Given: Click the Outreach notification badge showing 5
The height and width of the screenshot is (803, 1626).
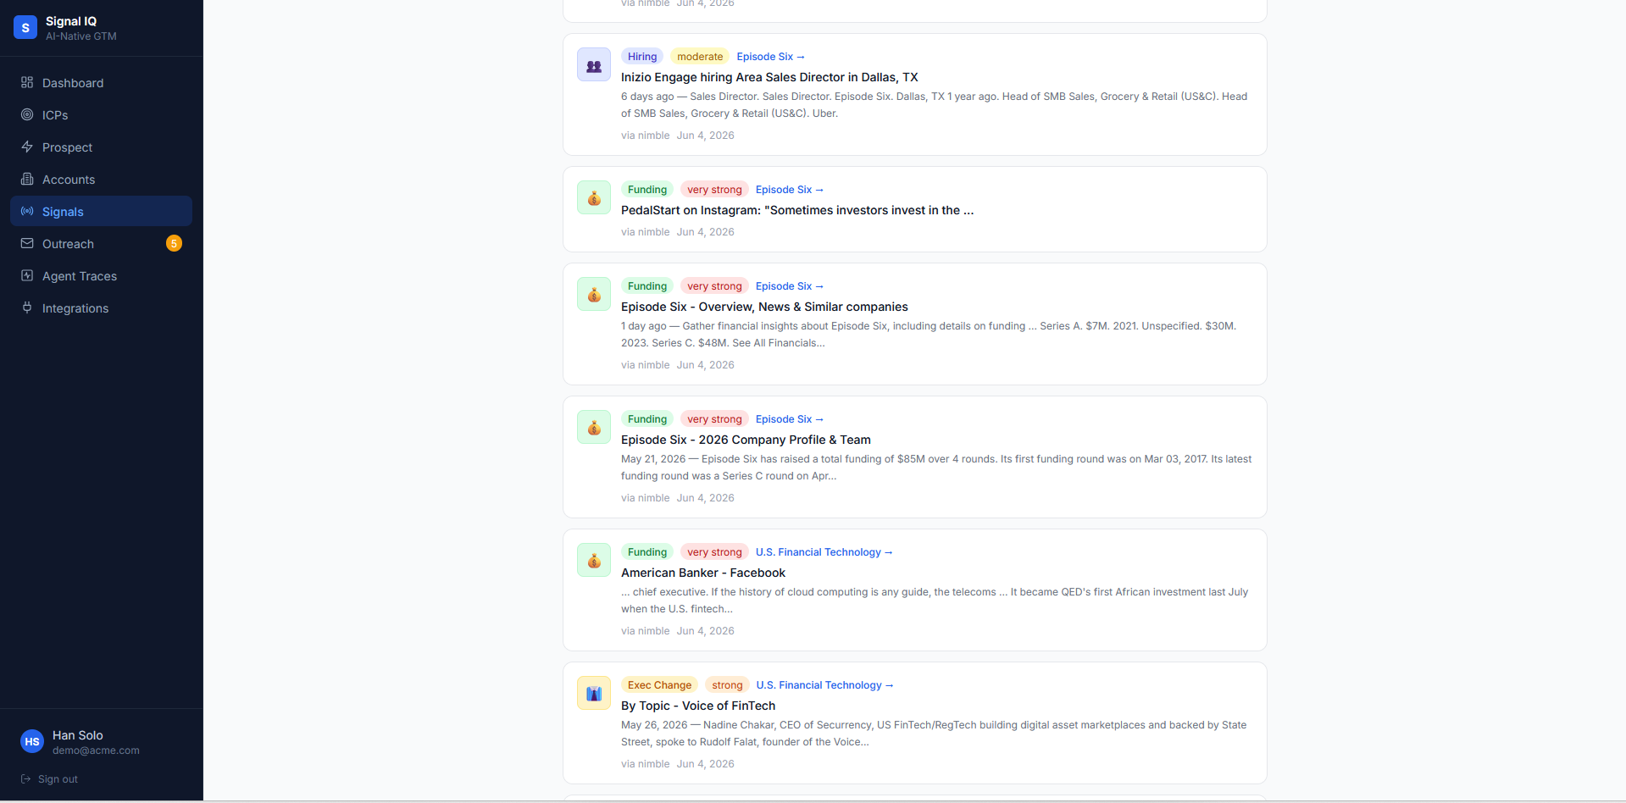Looking at the screenshot, I should pos(174,243).
